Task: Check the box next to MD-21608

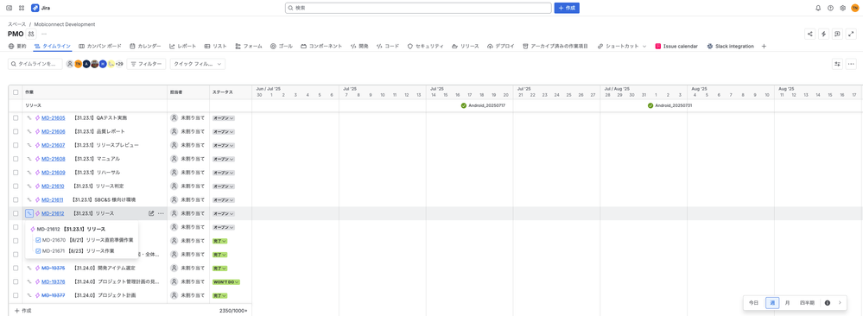Action: [16, 159]
